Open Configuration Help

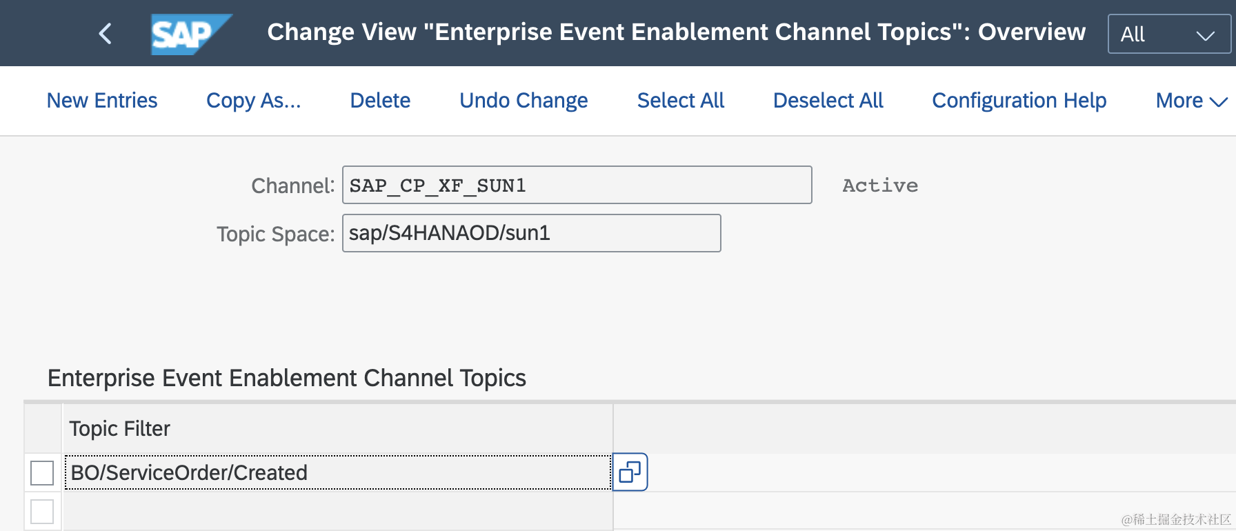click(1019, 101)
